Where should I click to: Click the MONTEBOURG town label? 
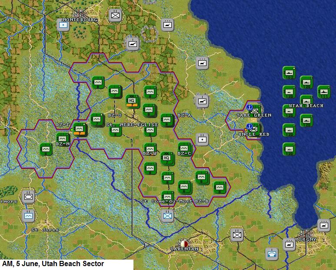(80, 20)
